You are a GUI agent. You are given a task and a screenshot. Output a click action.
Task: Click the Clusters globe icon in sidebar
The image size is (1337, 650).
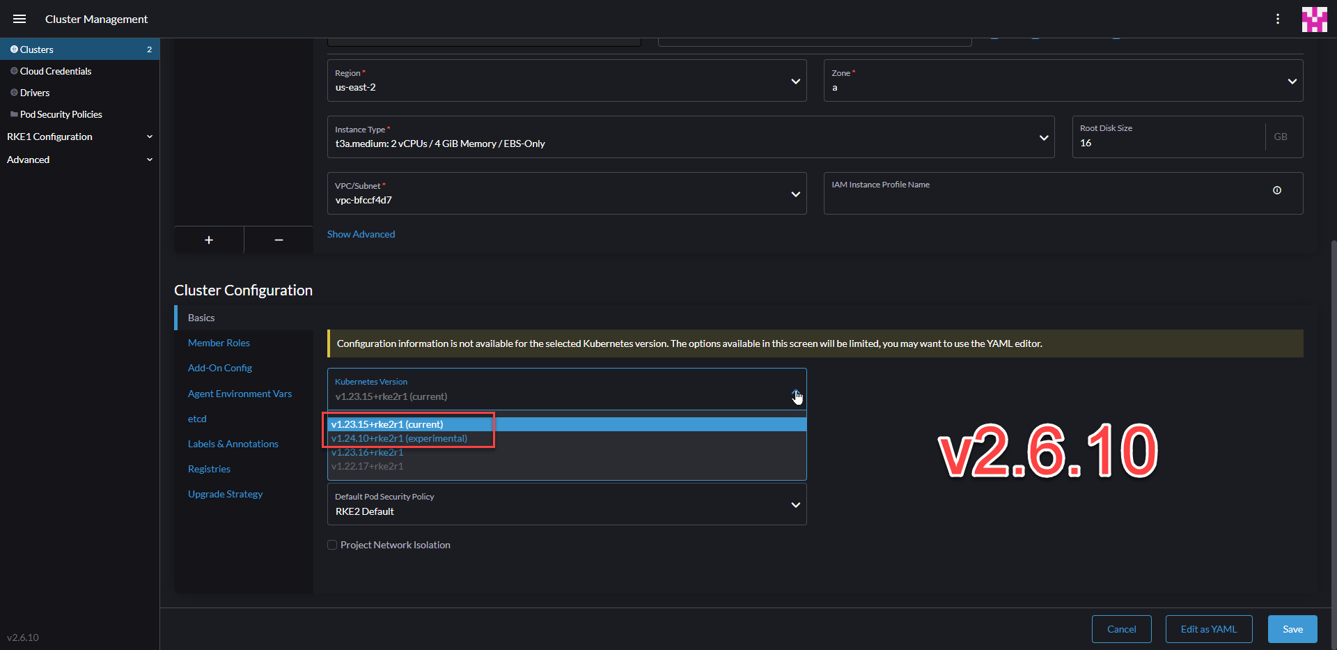13,49
